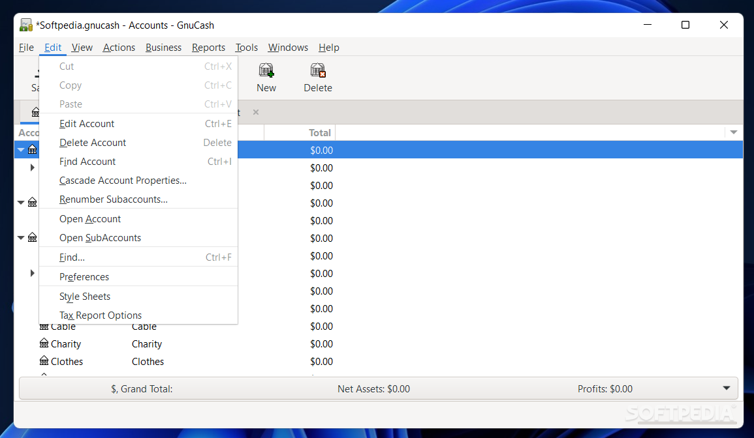Open the Help menu
This screenshot has width=754, height=438.
click(329, 48)
